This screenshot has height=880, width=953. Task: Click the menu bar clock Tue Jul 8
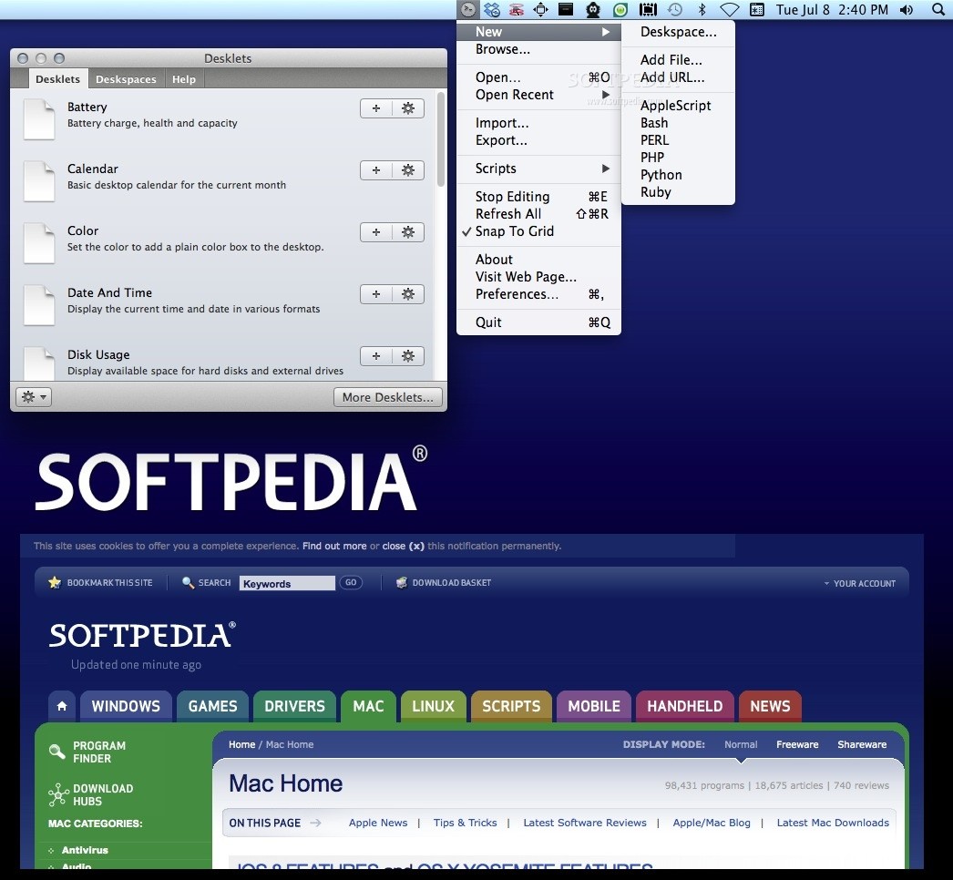coord(832,9)
